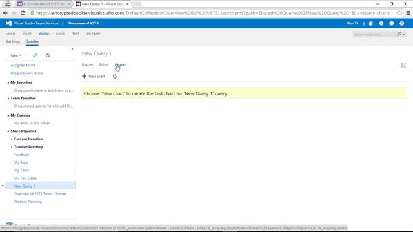Viewport: 413px width, 232px height.
Task: Click Overview of VSTS project link
Action: tap(83, 23)
